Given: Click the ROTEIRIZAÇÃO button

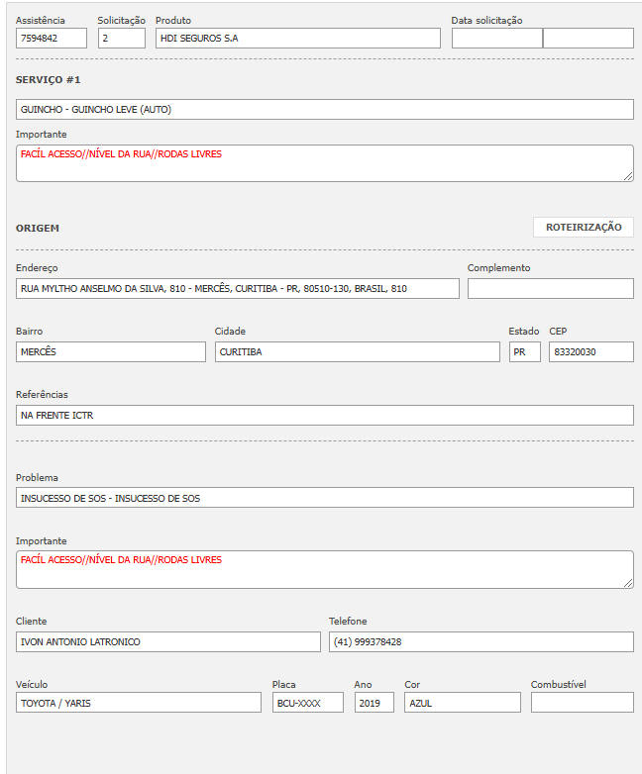Looking at the screenshot, I should point(583,228).
